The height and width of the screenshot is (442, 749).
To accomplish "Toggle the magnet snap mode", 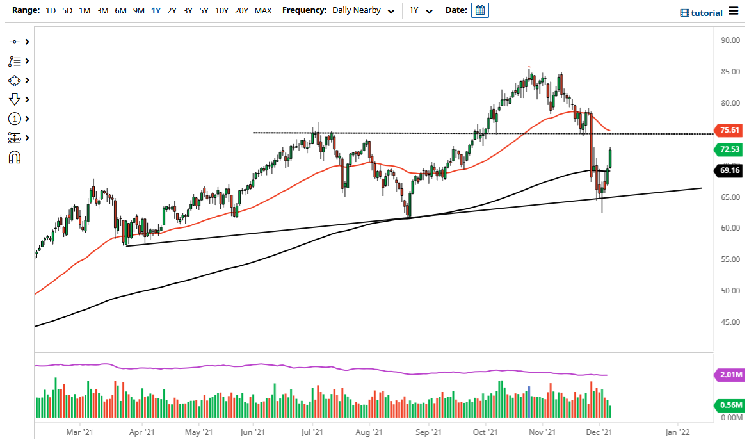I will point(15,156).
